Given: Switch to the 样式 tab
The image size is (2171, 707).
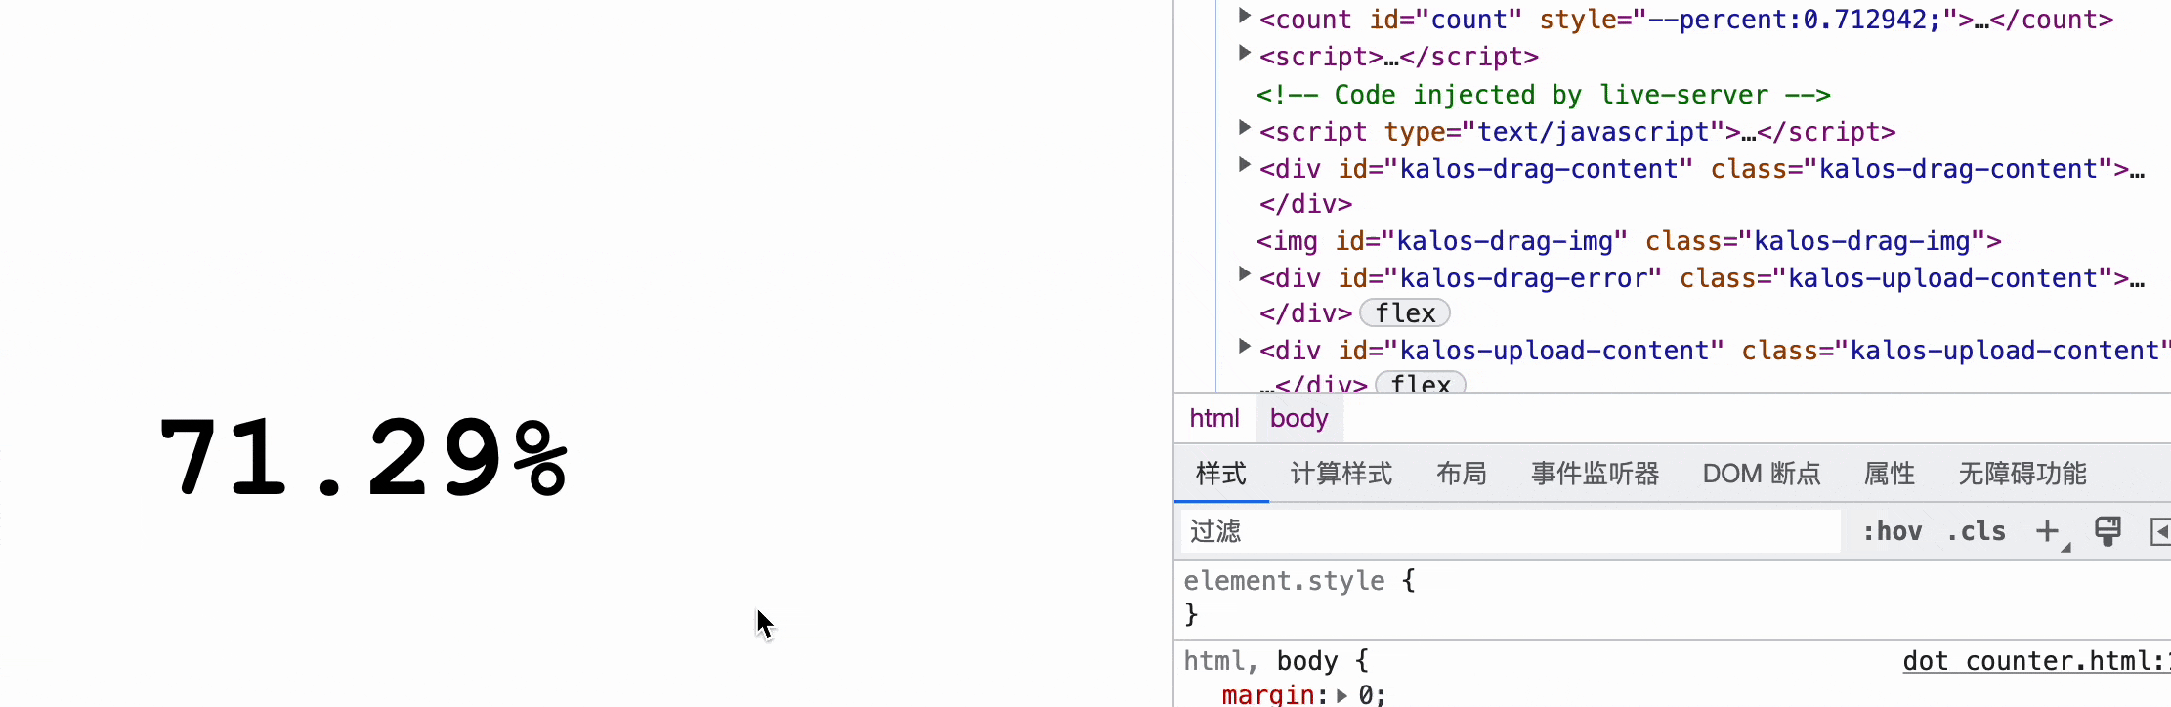Looking at the screenshot, I should [x=1221, y=475].
